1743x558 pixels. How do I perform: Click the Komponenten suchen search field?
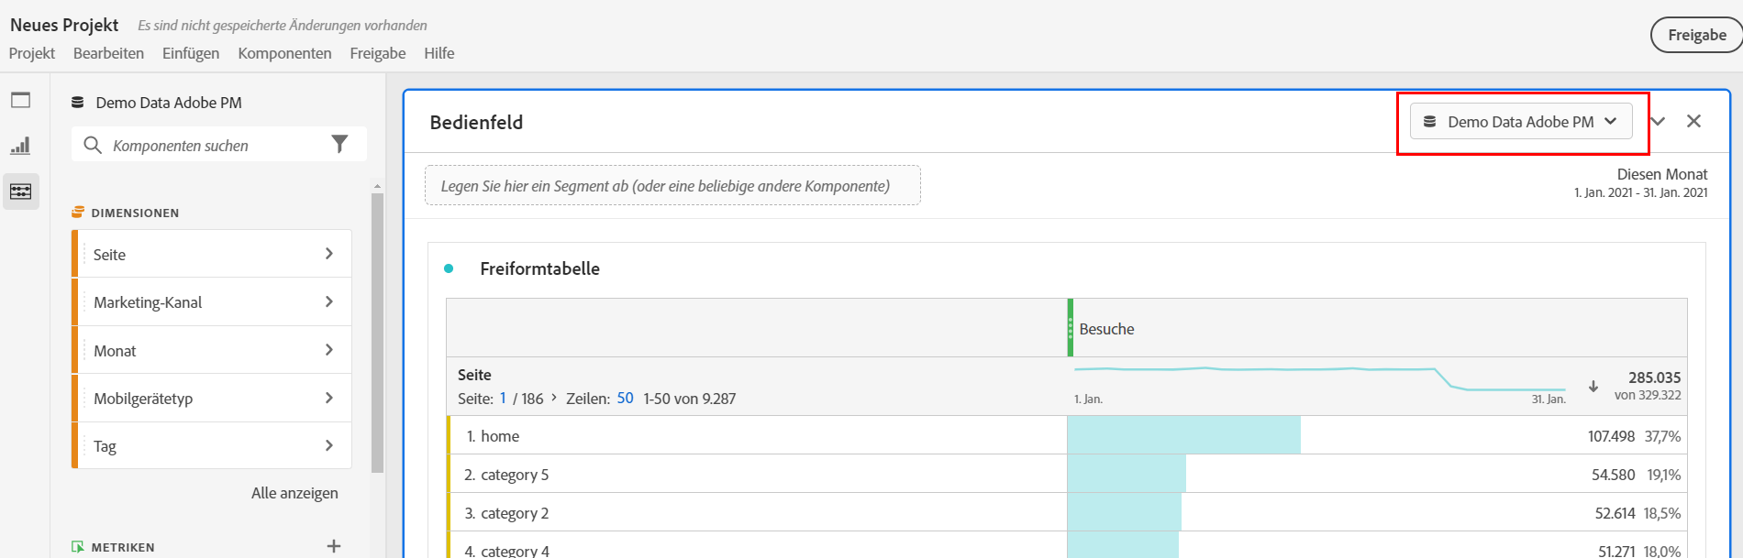(x=219, y=145)
